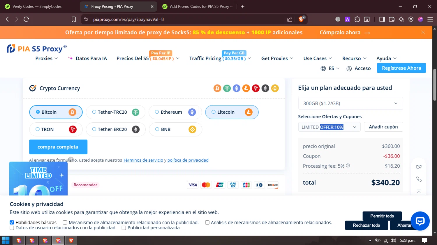Click the Ethereum icon in Crypto Currency header
Screen dimensions: 437x245
pos(237,88)
